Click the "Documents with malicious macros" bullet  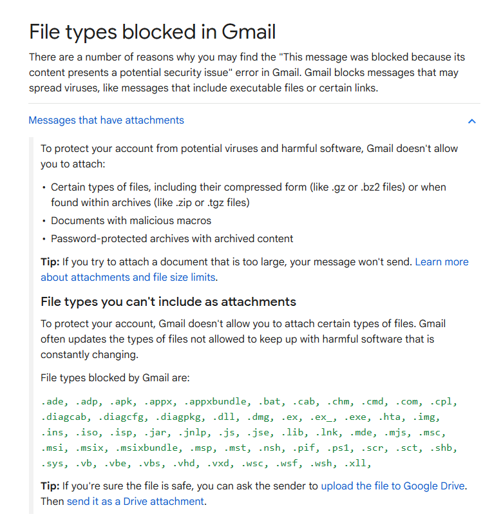point(131,221)
